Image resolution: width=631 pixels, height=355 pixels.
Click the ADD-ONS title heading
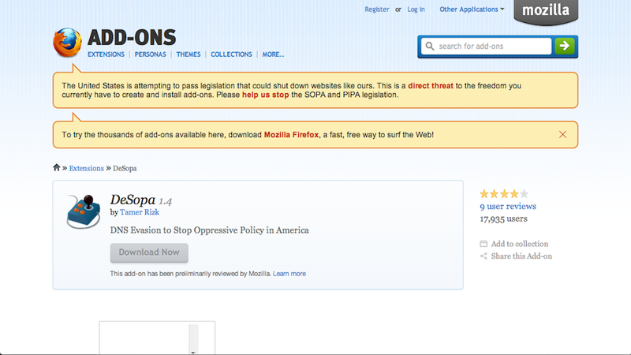tap(132, 38)
